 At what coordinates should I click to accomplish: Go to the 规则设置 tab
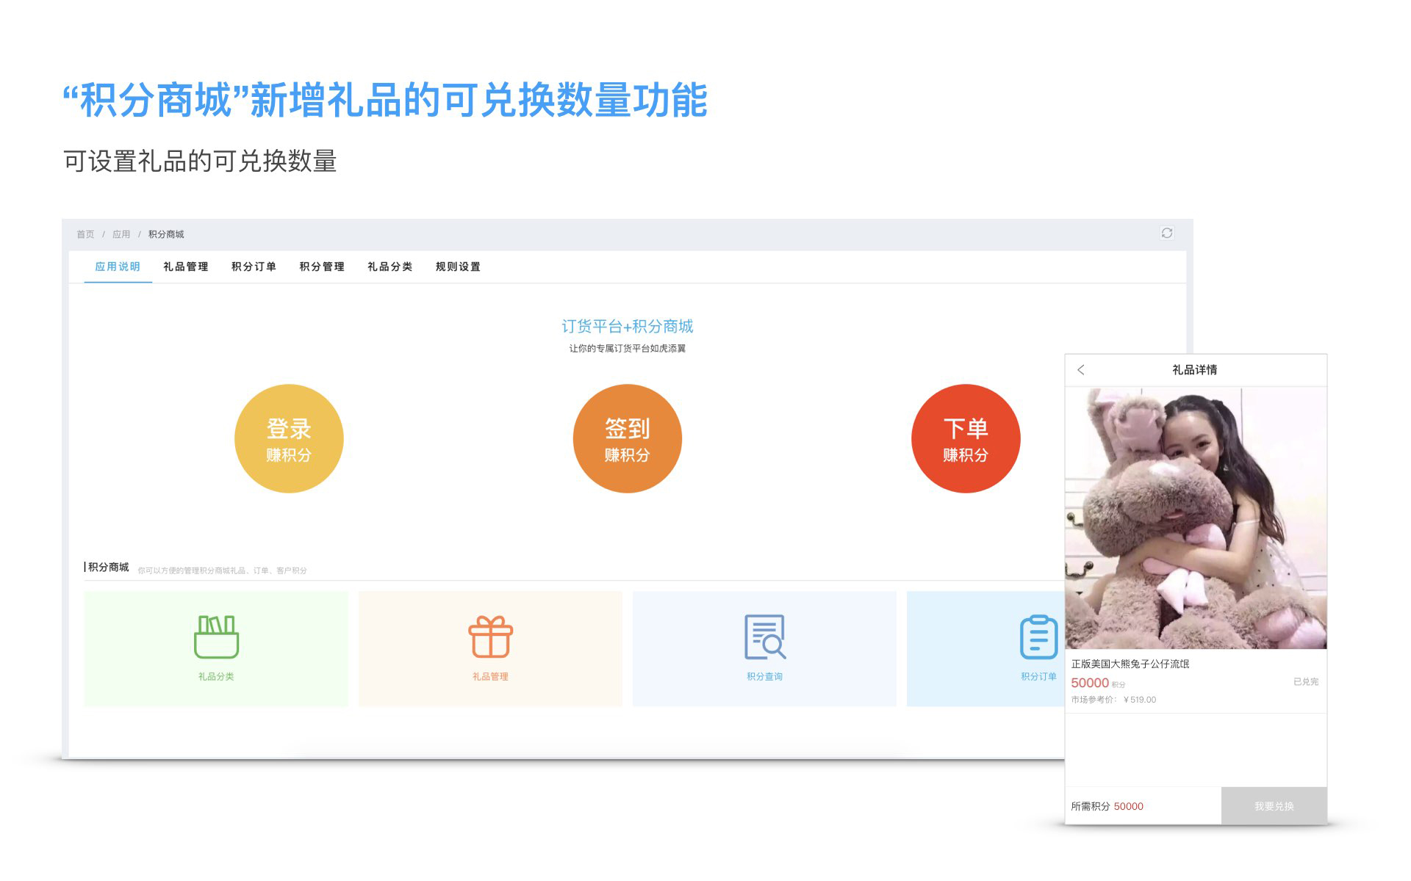coord(458,267)
